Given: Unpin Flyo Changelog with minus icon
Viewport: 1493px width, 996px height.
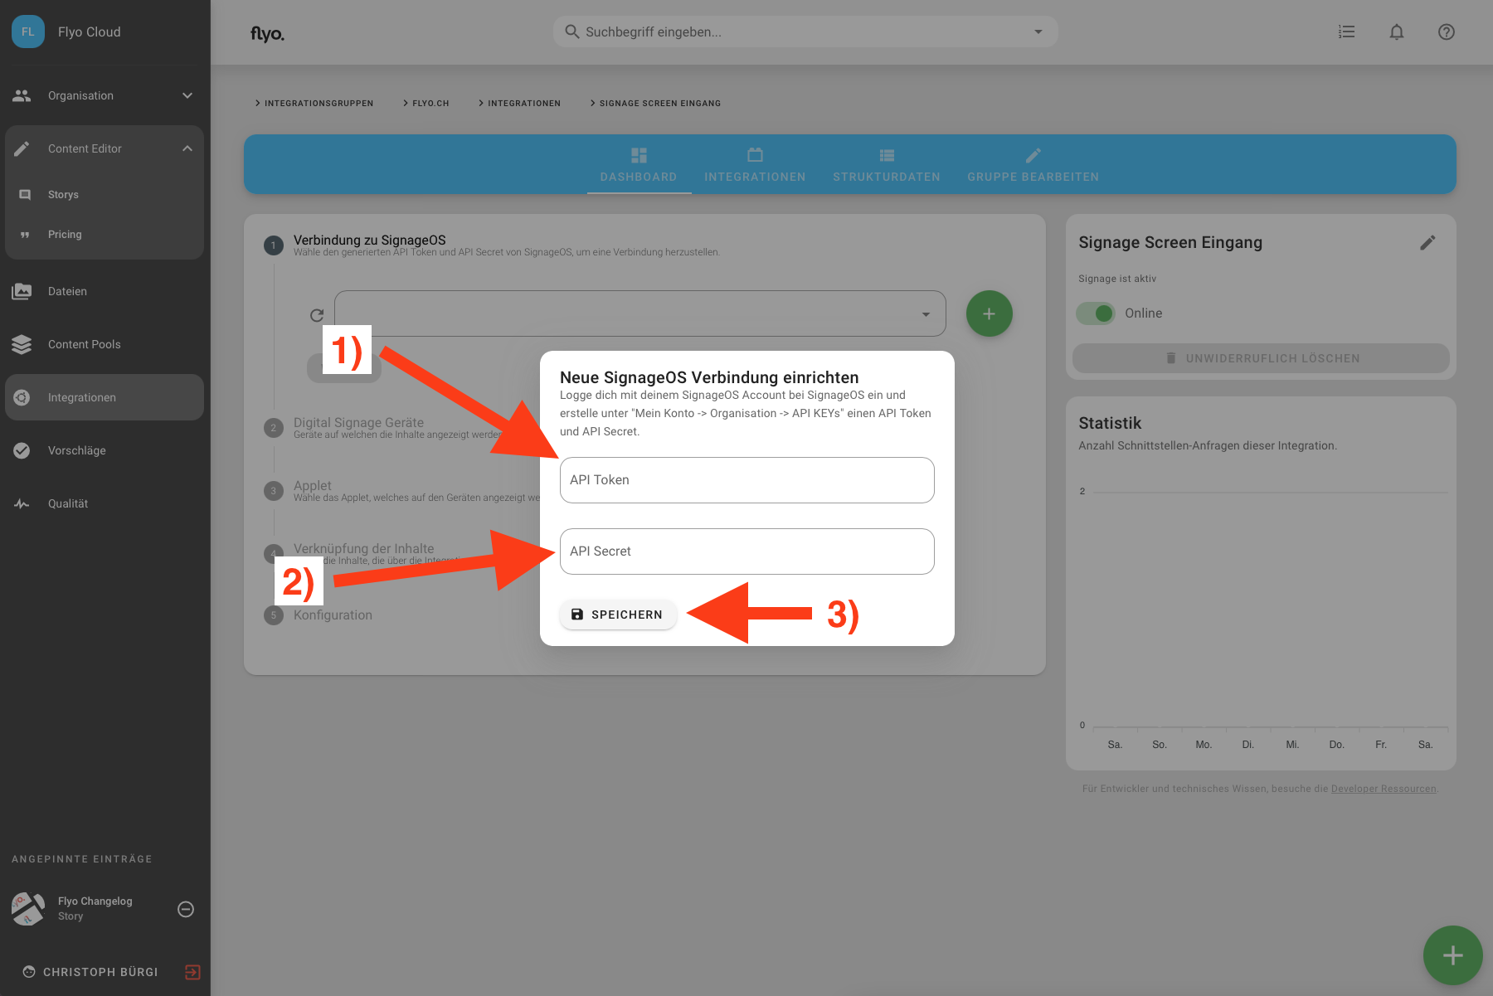Looking at the screenshot, I should pos(186,909).
